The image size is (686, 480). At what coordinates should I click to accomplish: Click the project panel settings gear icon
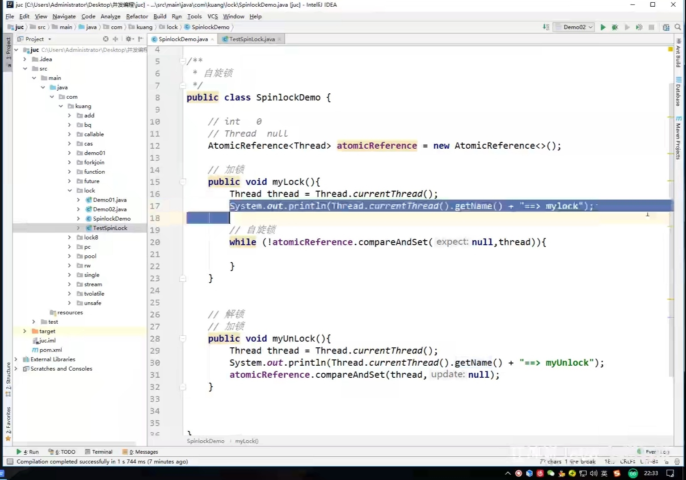tap(129, 39)
